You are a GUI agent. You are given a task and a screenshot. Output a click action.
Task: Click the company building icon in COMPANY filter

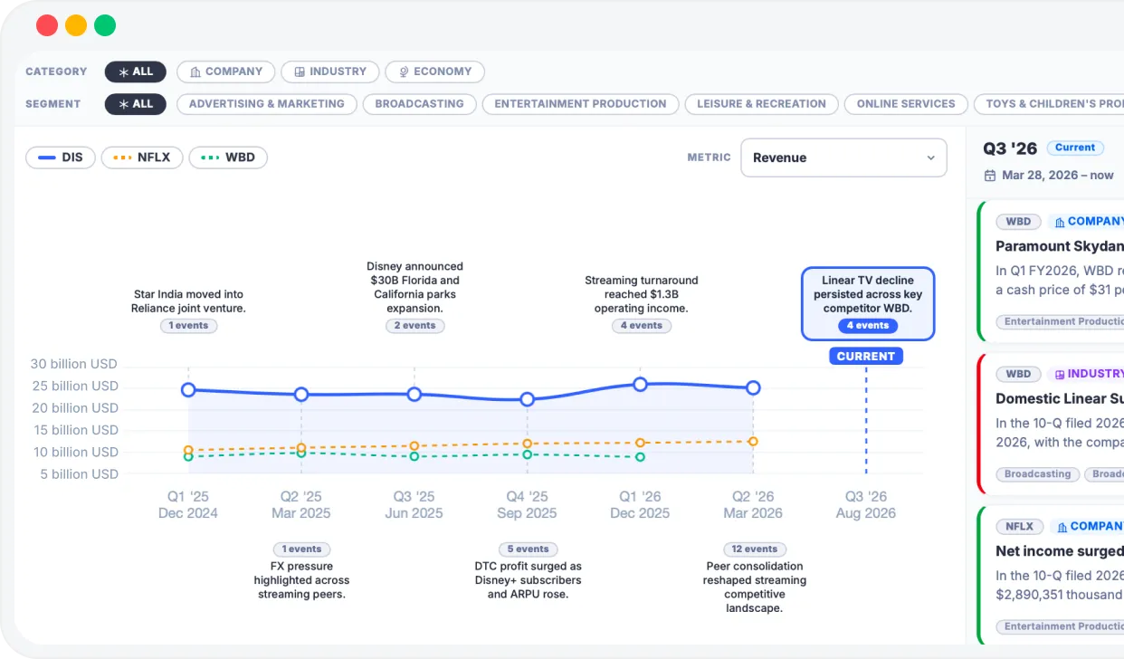(195, 72)
